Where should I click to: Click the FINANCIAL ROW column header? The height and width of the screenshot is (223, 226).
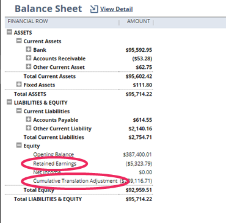click(x=28, y=21)
